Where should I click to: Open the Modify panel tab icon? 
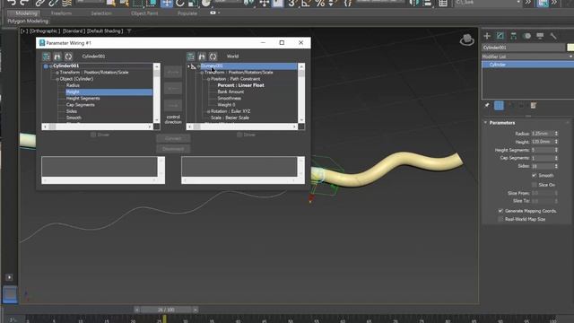pyautogui.click(x=500, y=36)
